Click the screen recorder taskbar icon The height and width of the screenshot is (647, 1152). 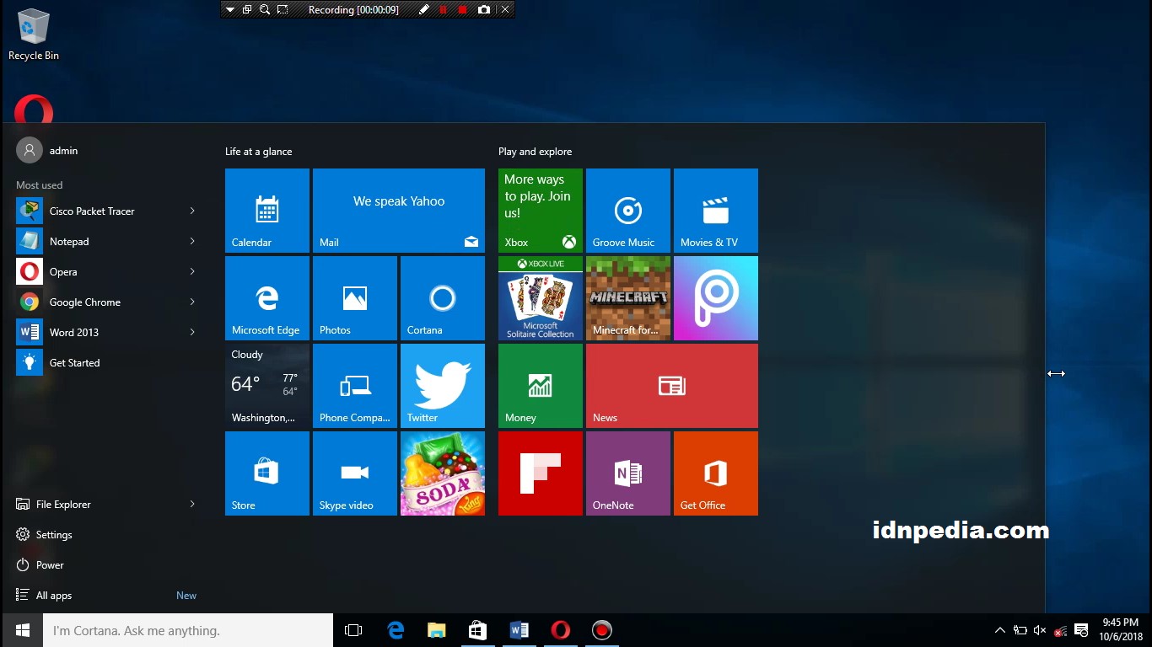point(601,630)
